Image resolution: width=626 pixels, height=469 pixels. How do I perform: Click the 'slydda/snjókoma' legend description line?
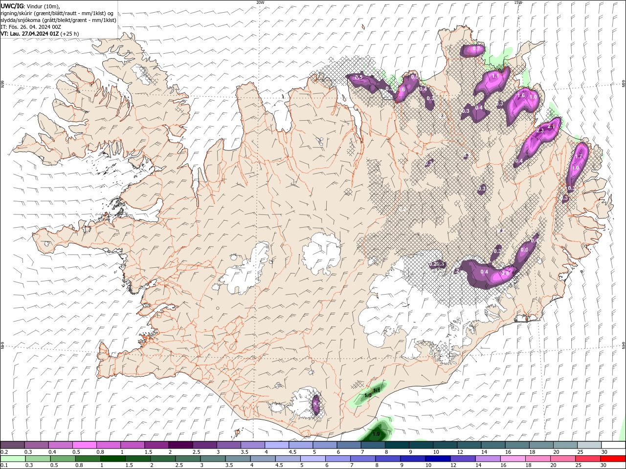click(x=59, y=20)
